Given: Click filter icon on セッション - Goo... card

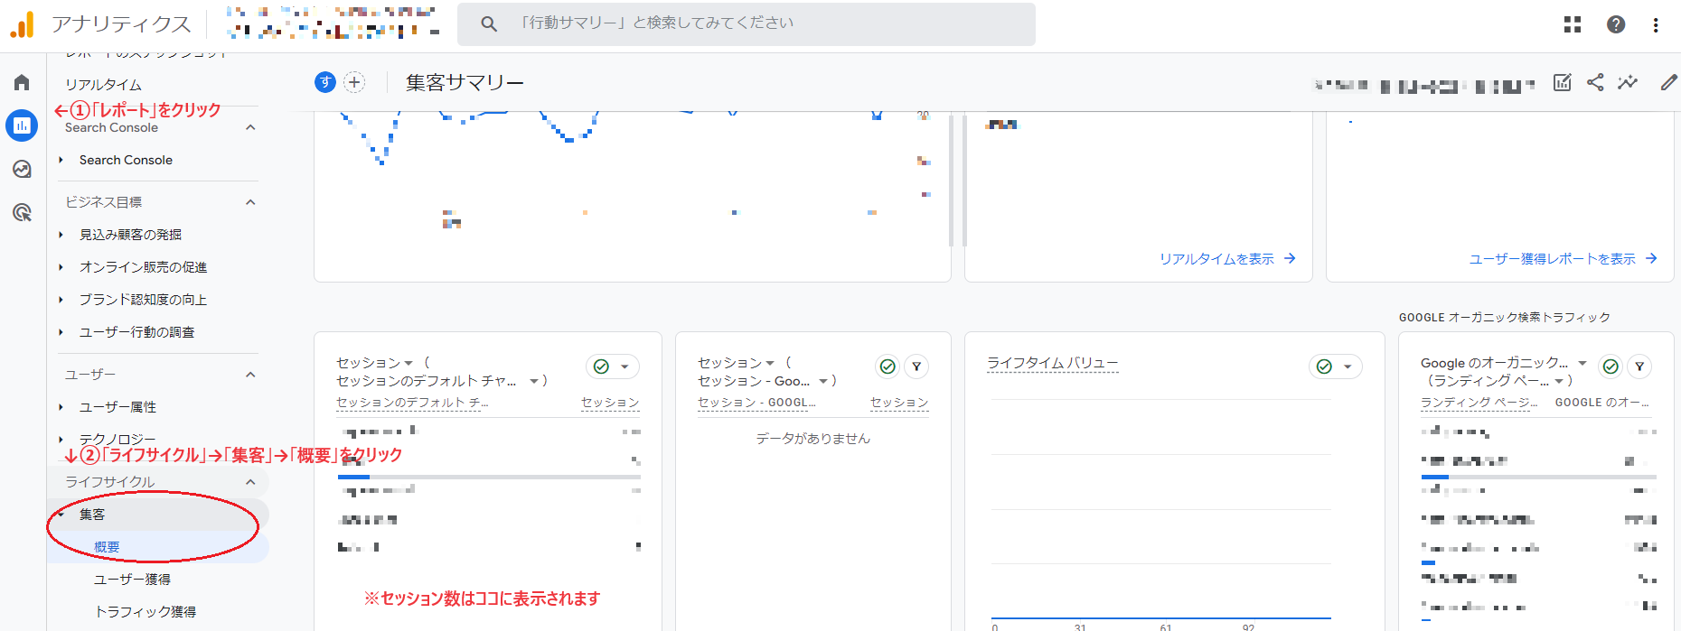Looking at the screenshot, I should (x=916, y=367).
